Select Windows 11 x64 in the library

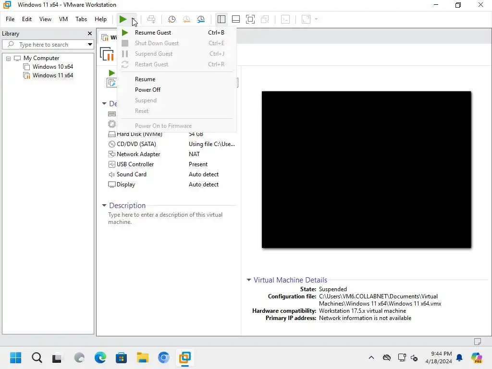coord(53,75)
